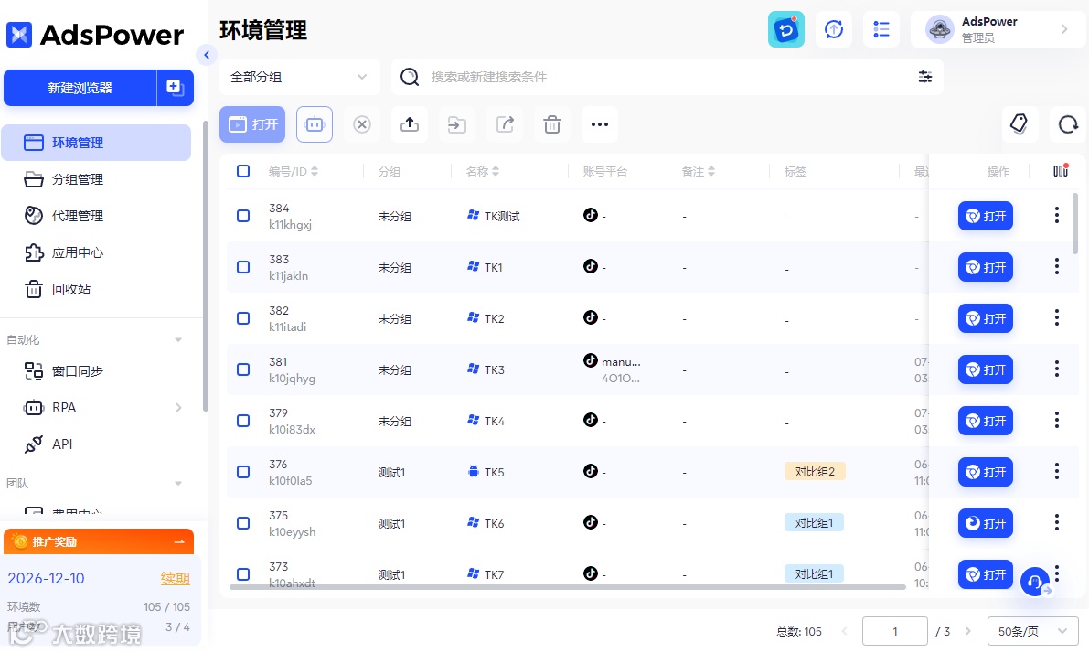Open 分组管理 in the sidebar

tap(96, 179)
